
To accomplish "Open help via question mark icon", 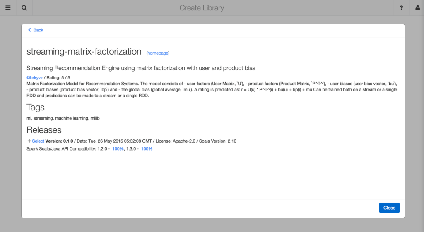I will click(x=401, y=8).
